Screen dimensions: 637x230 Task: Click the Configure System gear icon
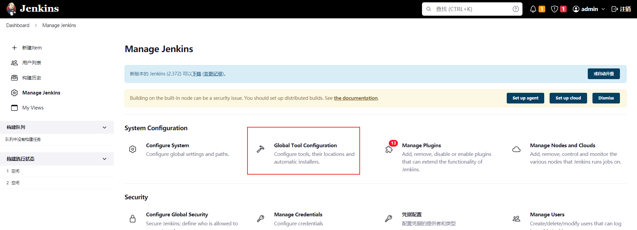pos(133,149)
